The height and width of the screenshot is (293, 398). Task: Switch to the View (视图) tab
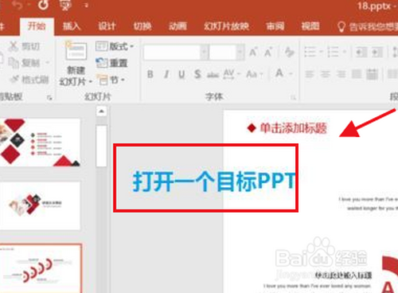pyautogui.click(x=310, y=26)
